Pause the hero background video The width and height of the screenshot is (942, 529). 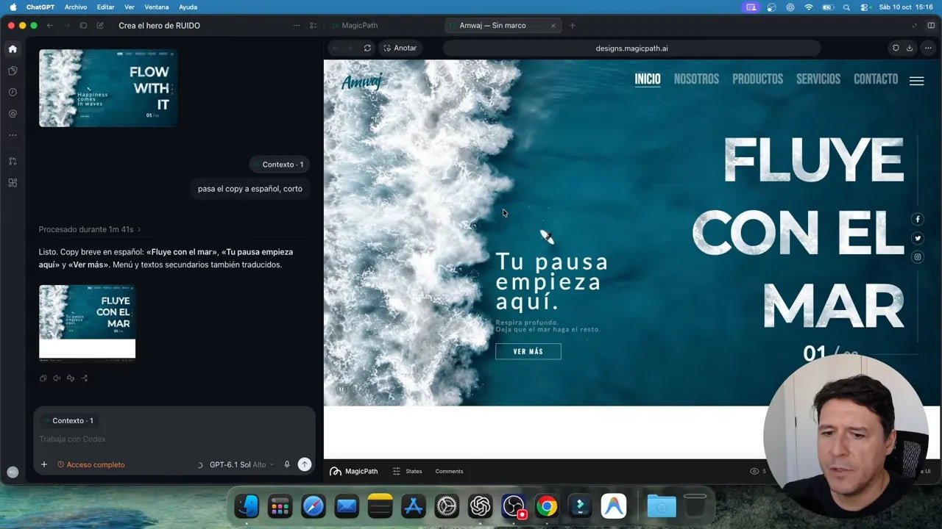click(341, 390)
